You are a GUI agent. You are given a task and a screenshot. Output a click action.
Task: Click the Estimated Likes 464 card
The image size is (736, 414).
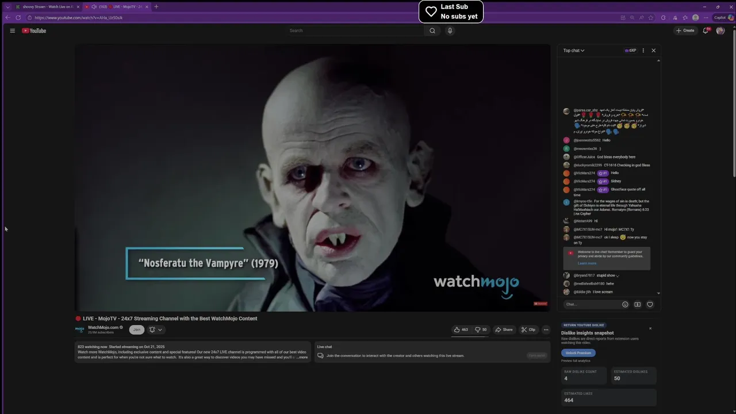608,397
